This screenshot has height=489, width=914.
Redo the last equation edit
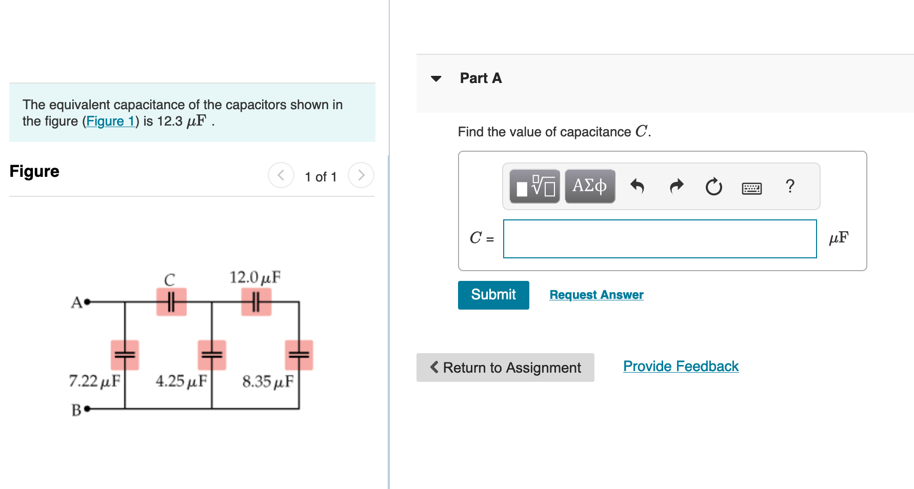pyautogui.click(x=675, y=186)
